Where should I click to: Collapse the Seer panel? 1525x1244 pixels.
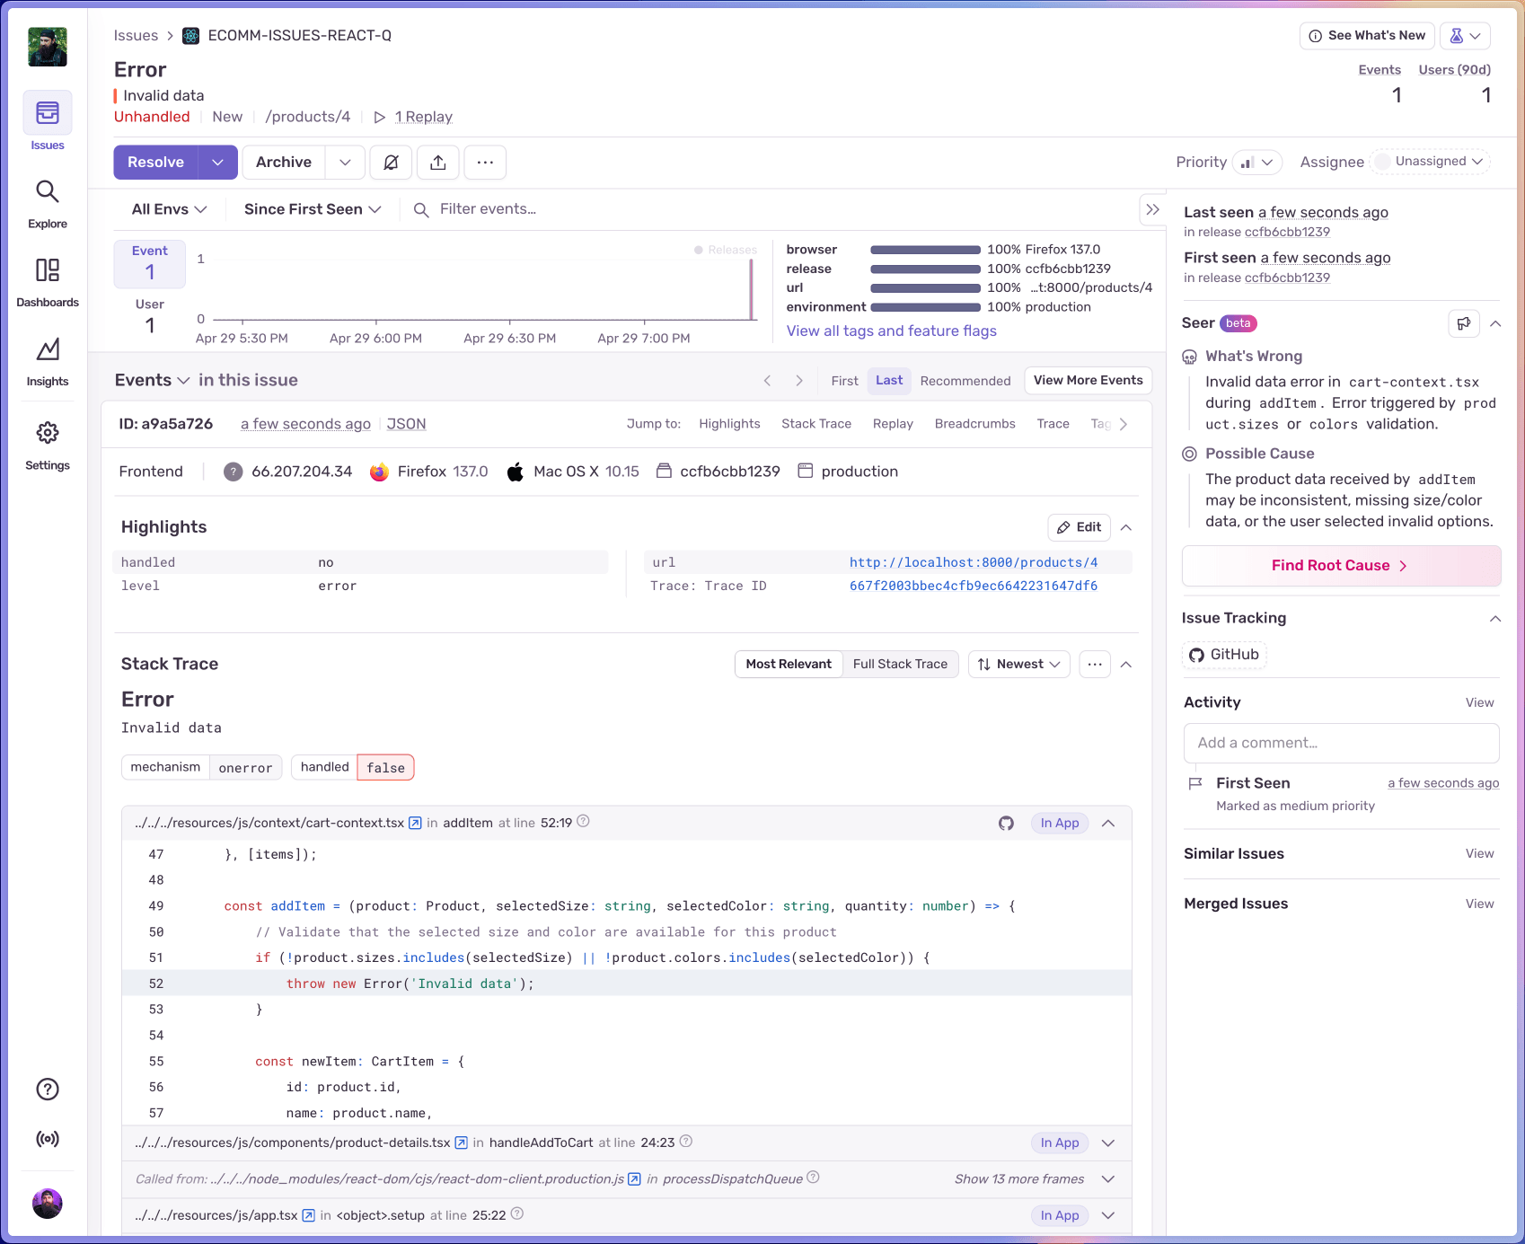tap(1495, 323)
